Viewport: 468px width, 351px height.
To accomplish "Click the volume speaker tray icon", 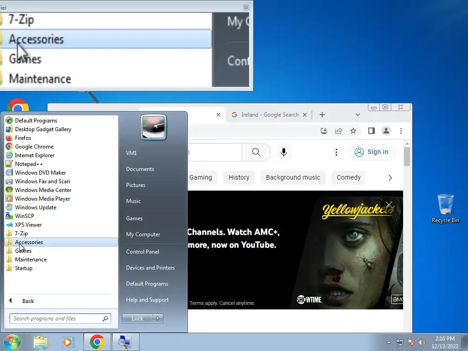I will 422,342.
